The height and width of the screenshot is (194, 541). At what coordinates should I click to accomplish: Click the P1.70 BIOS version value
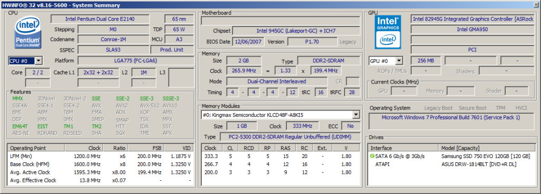(312, 42)
